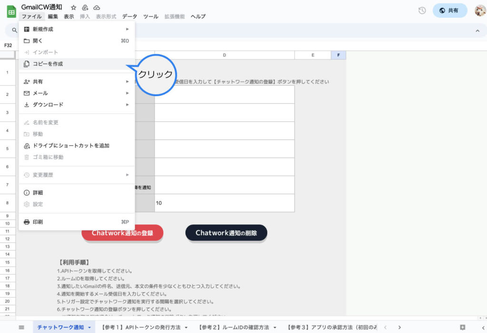Click the document title GmailCW通知

pos(42,7)
